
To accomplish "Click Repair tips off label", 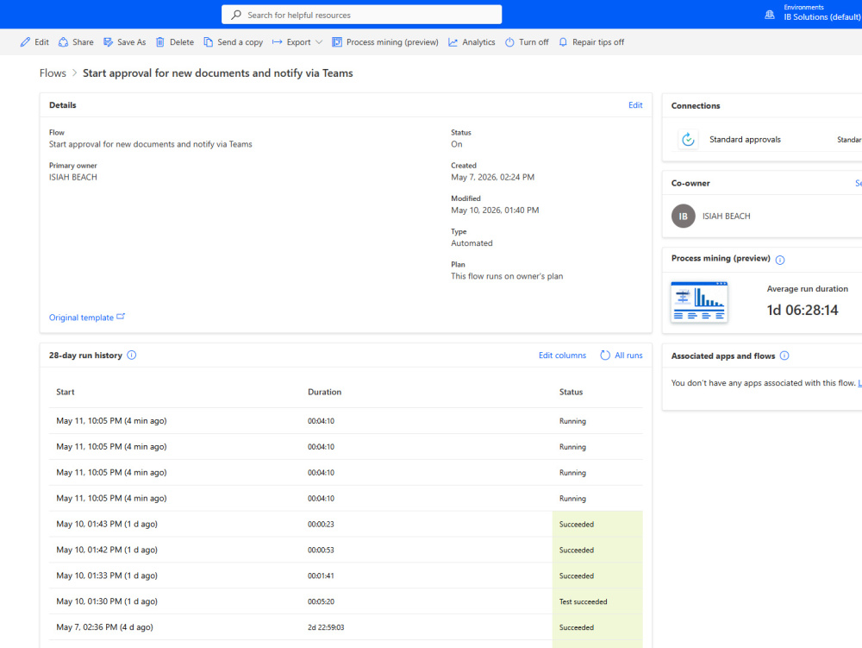I will coord(598,42).
